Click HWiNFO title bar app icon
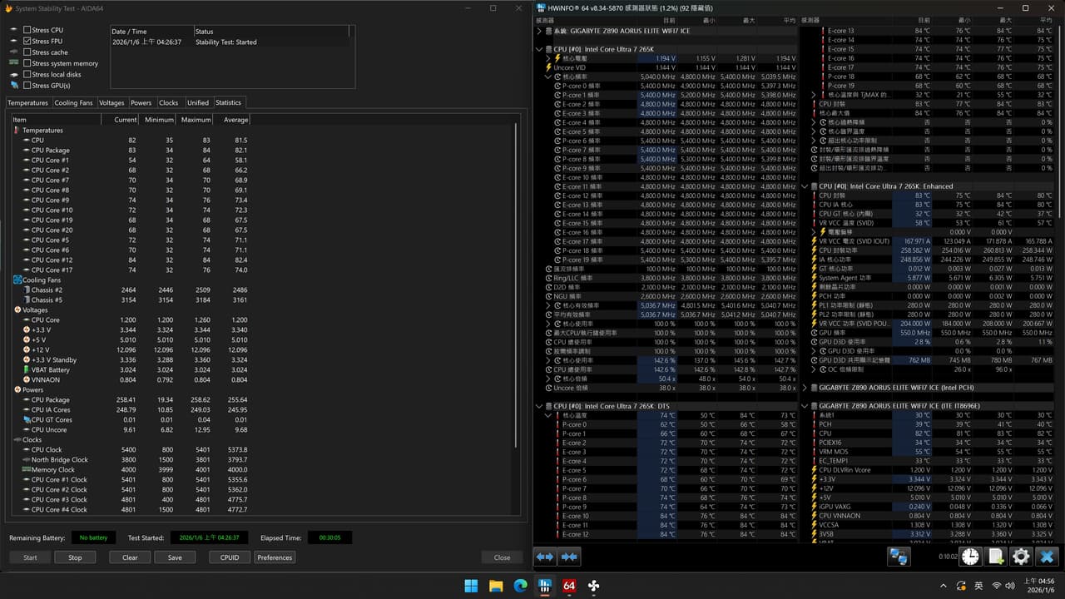Viewport: 1065px width, 599px height. point(542,8)
